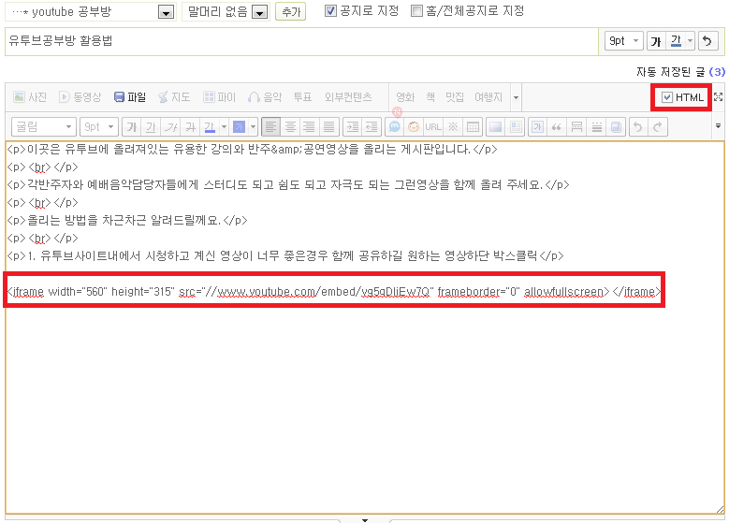Click the title underline color 가 button
This screenshot has height=523, width=729.
676,41
